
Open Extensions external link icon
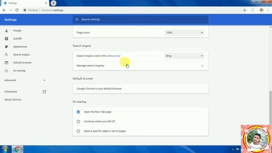[44, 92]
